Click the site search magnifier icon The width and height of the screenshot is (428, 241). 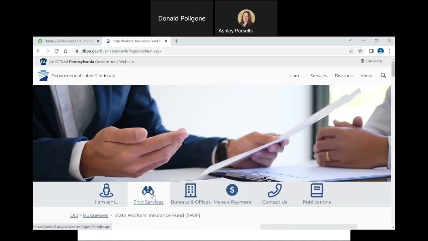(x=383, y=76)
